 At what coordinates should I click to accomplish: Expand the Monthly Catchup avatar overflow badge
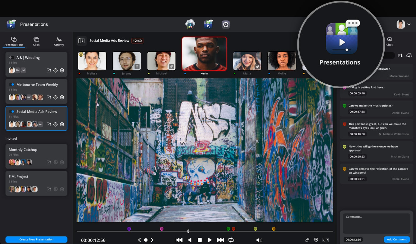pyautogui.click(x=29, y=162)
